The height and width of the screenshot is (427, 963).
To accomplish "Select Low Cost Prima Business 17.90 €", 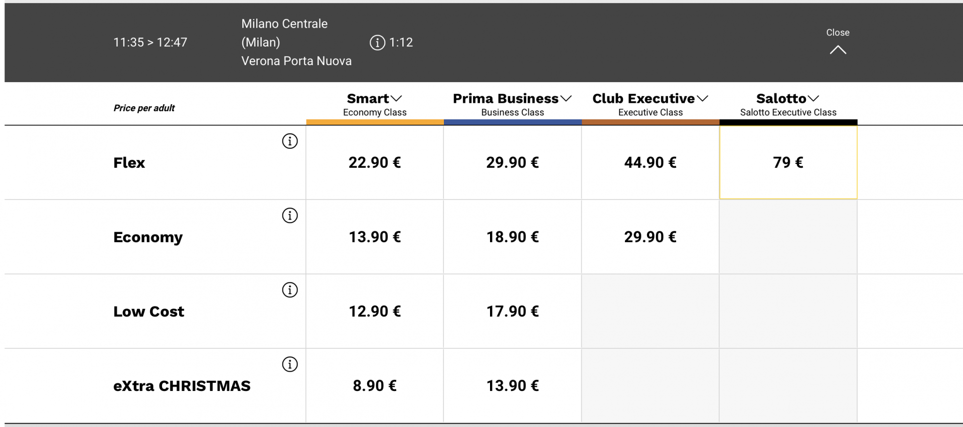I will [x=512, y=311].
